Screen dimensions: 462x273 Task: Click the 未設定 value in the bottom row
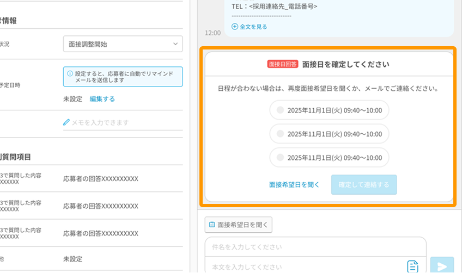pos(73,259)
